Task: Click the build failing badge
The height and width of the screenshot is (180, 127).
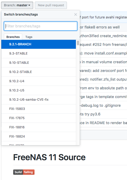Action: click(x=24, y=172)
